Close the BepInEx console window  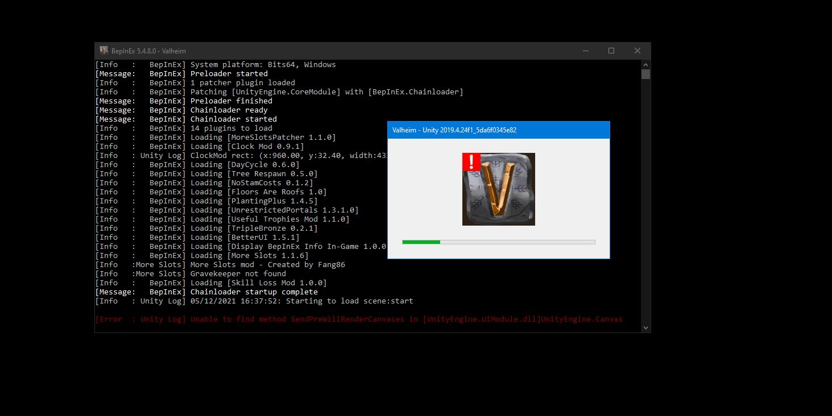pos(638,51)
